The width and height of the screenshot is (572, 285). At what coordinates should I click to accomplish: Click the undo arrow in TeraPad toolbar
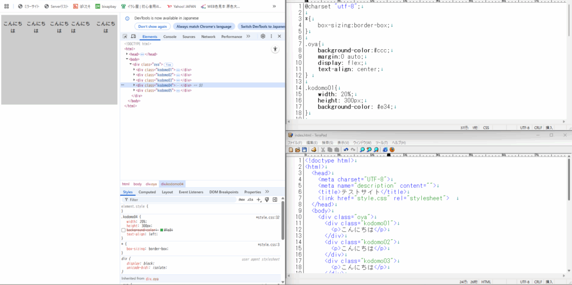pos(346,150)
